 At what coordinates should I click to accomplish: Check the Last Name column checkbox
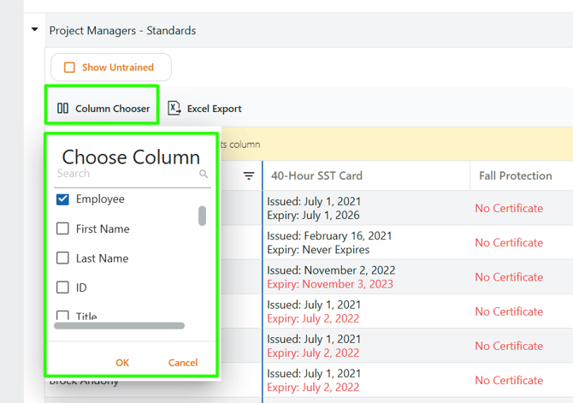62,258
